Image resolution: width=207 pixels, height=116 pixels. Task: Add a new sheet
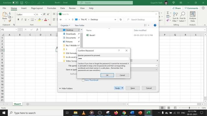click(x=27, y=104)
